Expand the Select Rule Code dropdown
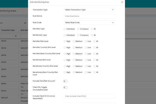The height and width of the screenshot is (104, 156). click(89, 23)
